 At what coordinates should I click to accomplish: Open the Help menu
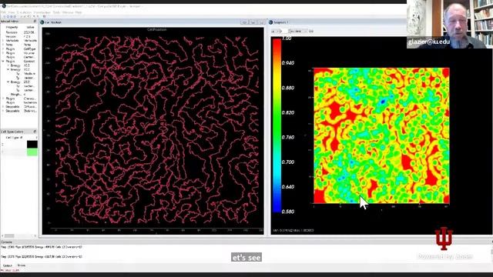coord(79,12)
